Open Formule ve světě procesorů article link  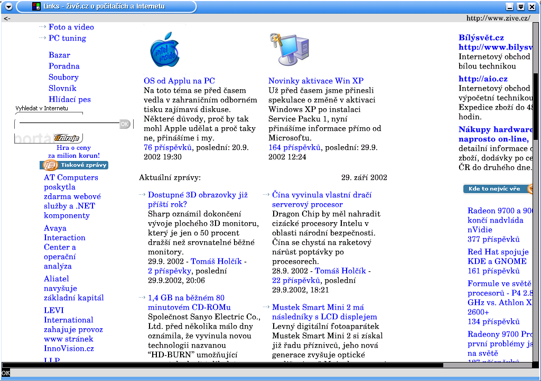click(500, 298)
